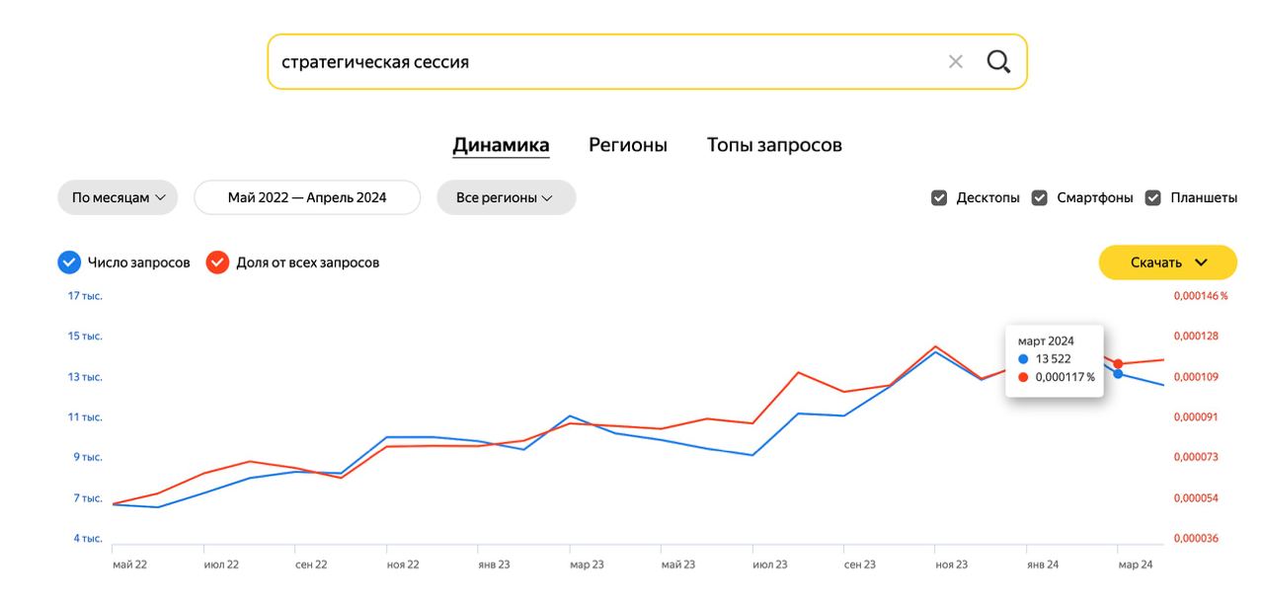Open the 'Топы запросов' tab
Screen dimensions: 1264x602
coord(773,144)
